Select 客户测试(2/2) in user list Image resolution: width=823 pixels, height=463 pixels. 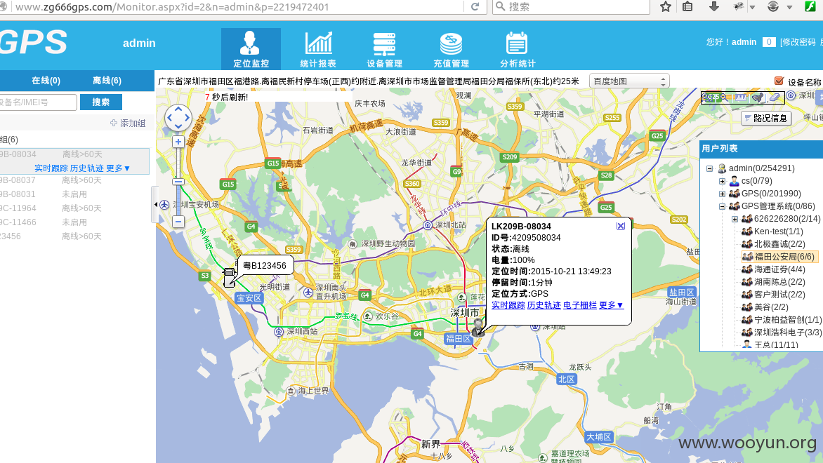click(x=779, y=294)
